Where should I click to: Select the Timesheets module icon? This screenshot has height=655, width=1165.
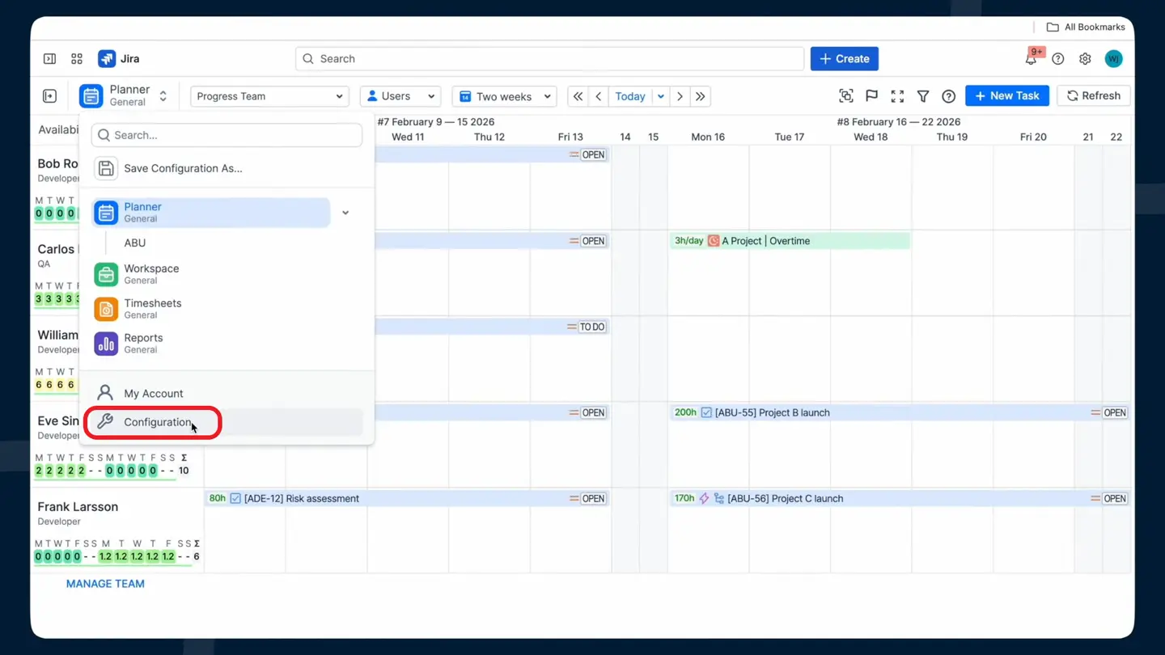coord(106,309)
